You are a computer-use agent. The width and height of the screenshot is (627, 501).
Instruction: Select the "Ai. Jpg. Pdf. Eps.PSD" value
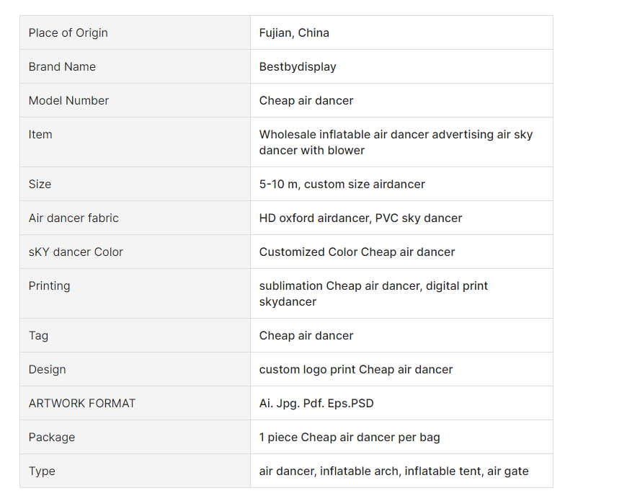[x=316, y=403]
